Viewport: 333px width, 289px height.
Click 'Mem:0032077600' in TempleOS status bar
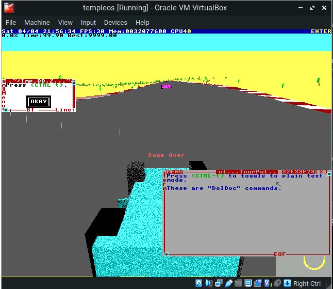point(138,31)
